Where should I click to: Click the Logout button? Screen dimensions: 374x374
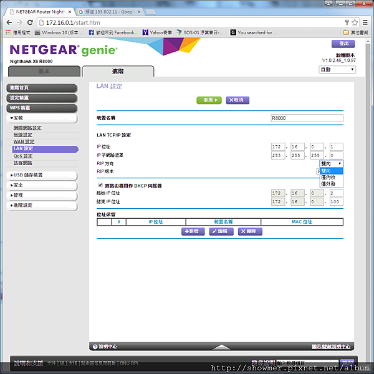point(343,44)
